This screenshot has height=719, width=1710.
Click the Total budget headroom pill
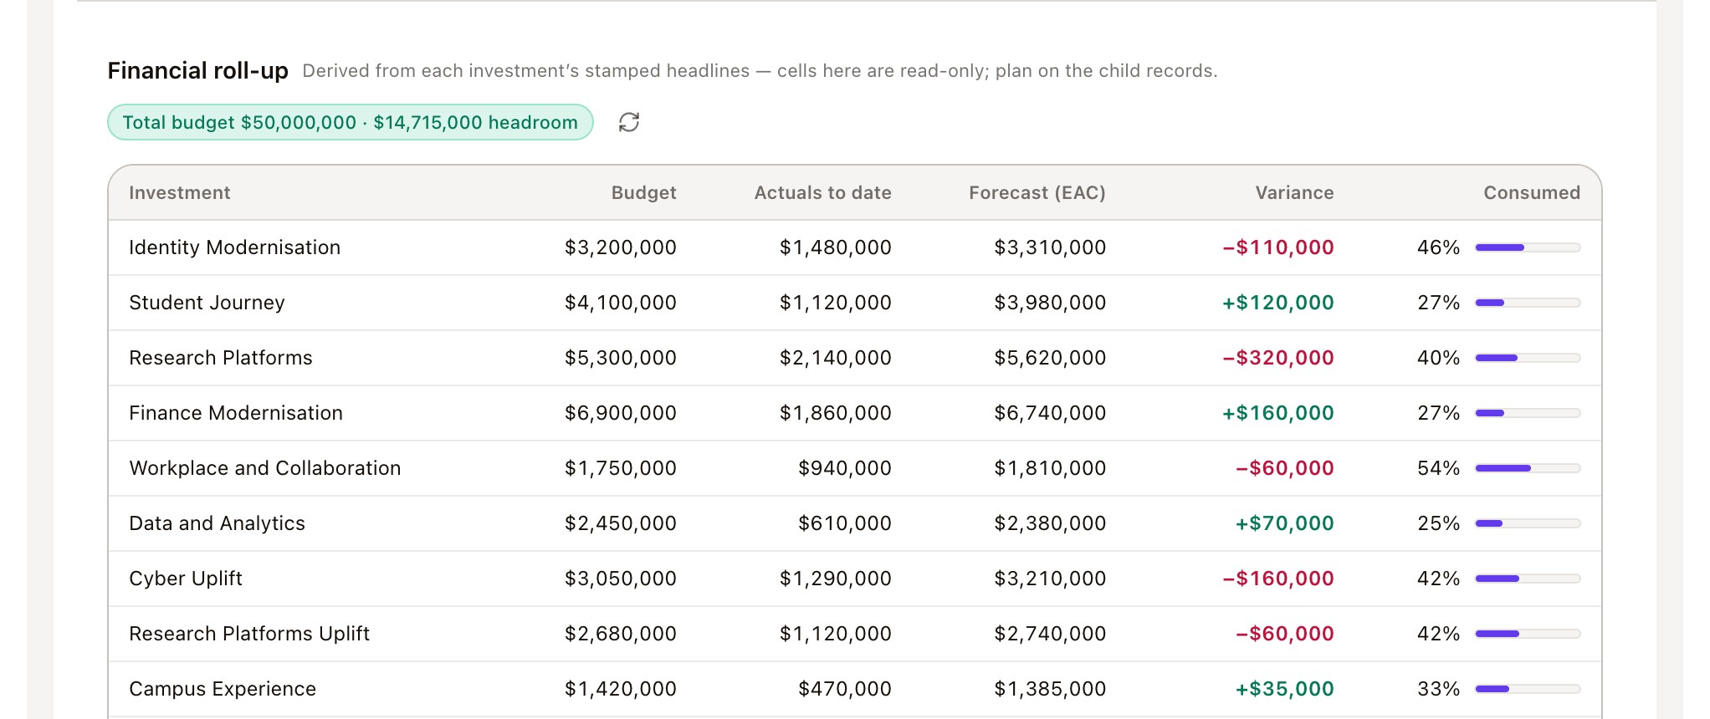(x=351, y=122)
